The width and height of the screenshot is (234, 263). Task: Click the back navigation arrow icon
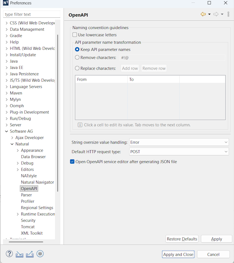coord(203,14)
